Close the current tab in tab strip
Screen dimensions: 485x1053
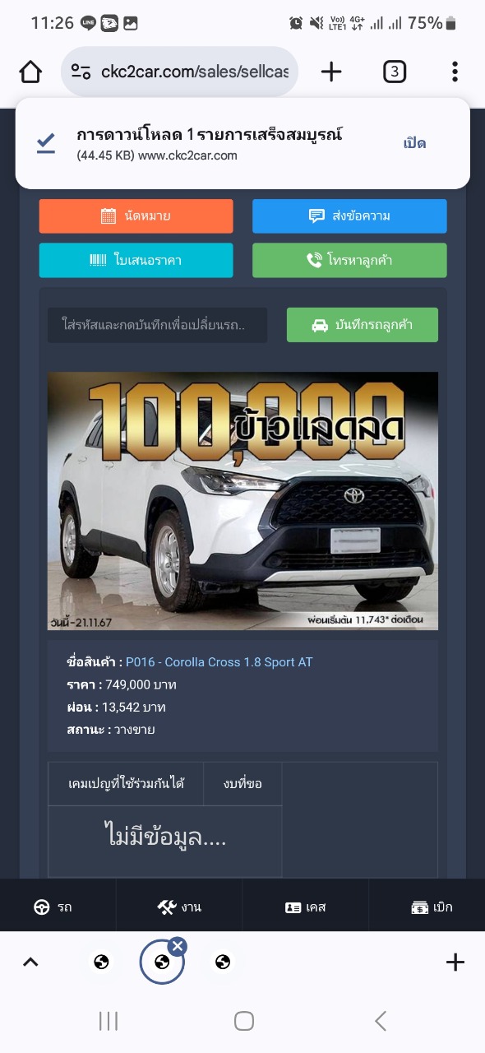coord(178,946)
